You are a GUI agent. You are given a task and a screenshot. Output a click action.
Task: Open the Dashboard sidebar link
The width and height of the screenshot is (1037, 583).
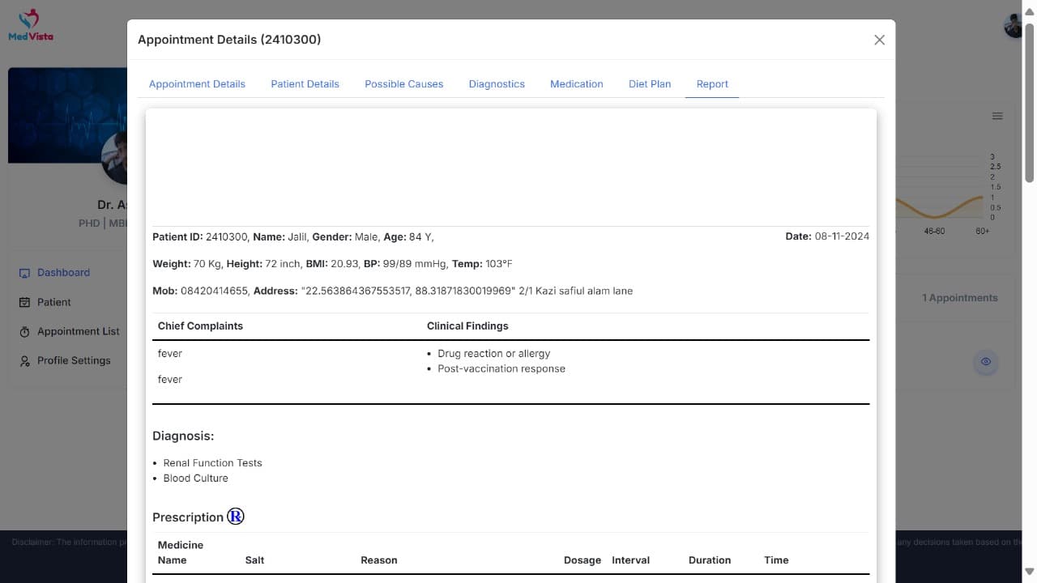tap(63, 273)
